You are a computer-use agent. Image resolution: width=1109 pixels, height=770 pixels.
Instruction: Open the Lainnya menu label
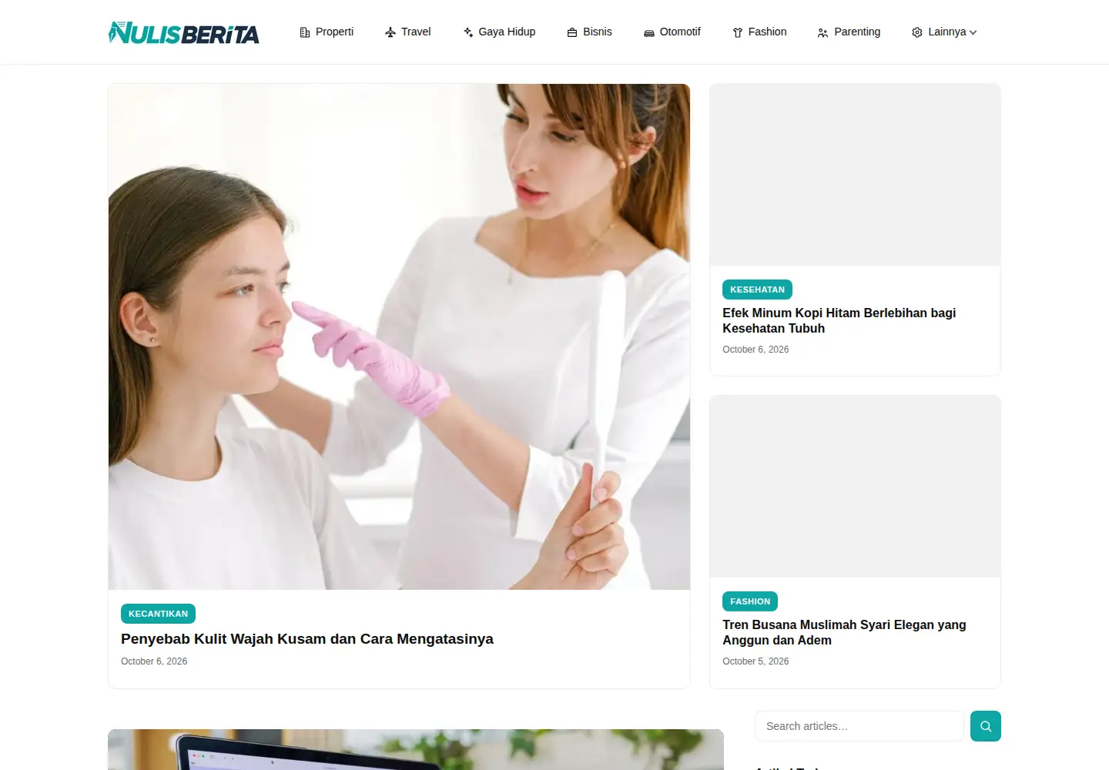[x=947, y=32]
